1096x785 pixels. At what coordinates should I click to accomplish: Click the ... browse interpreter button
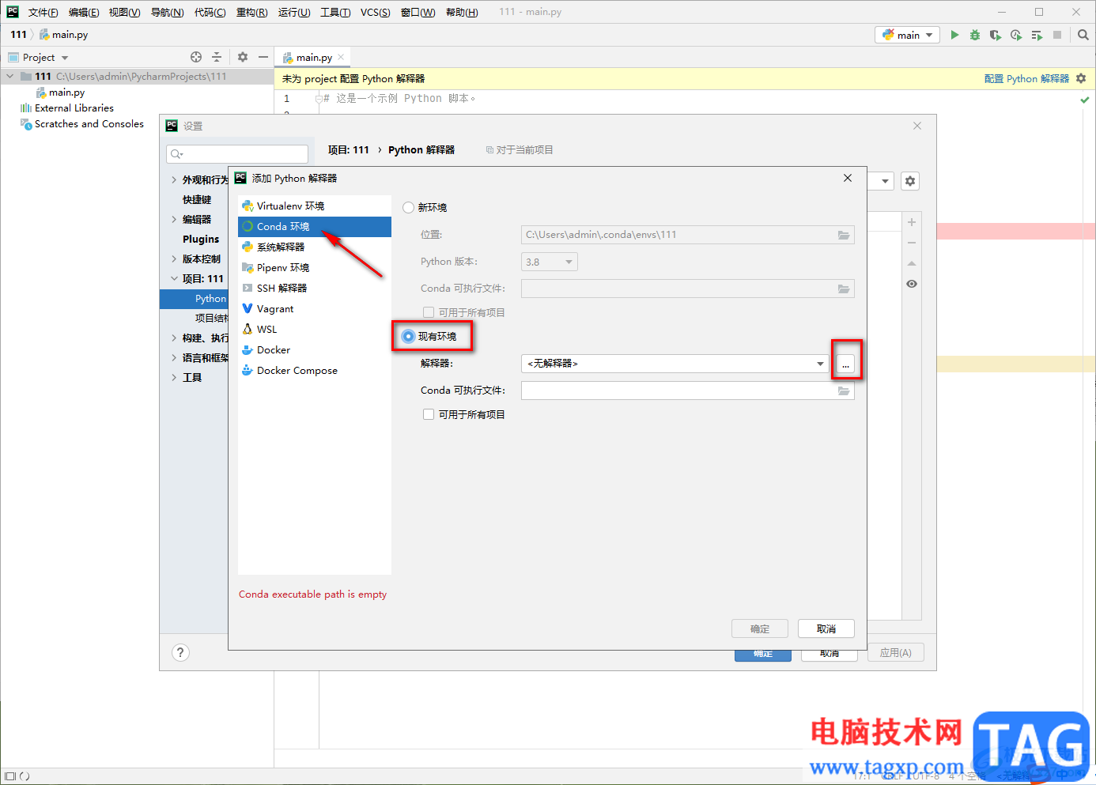click(x=846, y=364)
